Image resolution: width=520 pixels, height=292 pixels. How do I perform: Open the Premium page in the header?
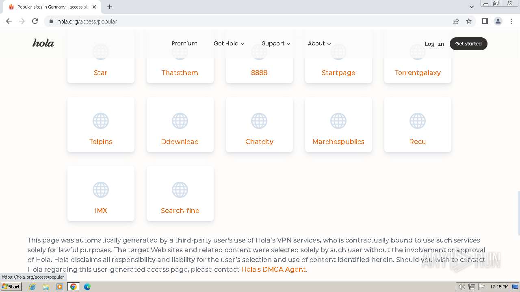pyautogui.click(x=184, y=43)
